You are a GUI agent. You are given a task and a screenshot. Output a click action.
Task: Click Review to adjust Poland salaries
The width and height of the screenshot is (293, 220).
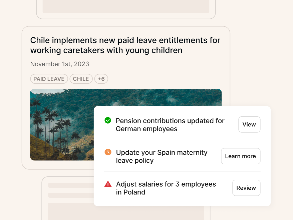coord(246,188)
